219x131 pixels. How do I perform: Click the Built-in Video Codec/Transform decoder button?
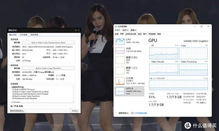[48, 42]
